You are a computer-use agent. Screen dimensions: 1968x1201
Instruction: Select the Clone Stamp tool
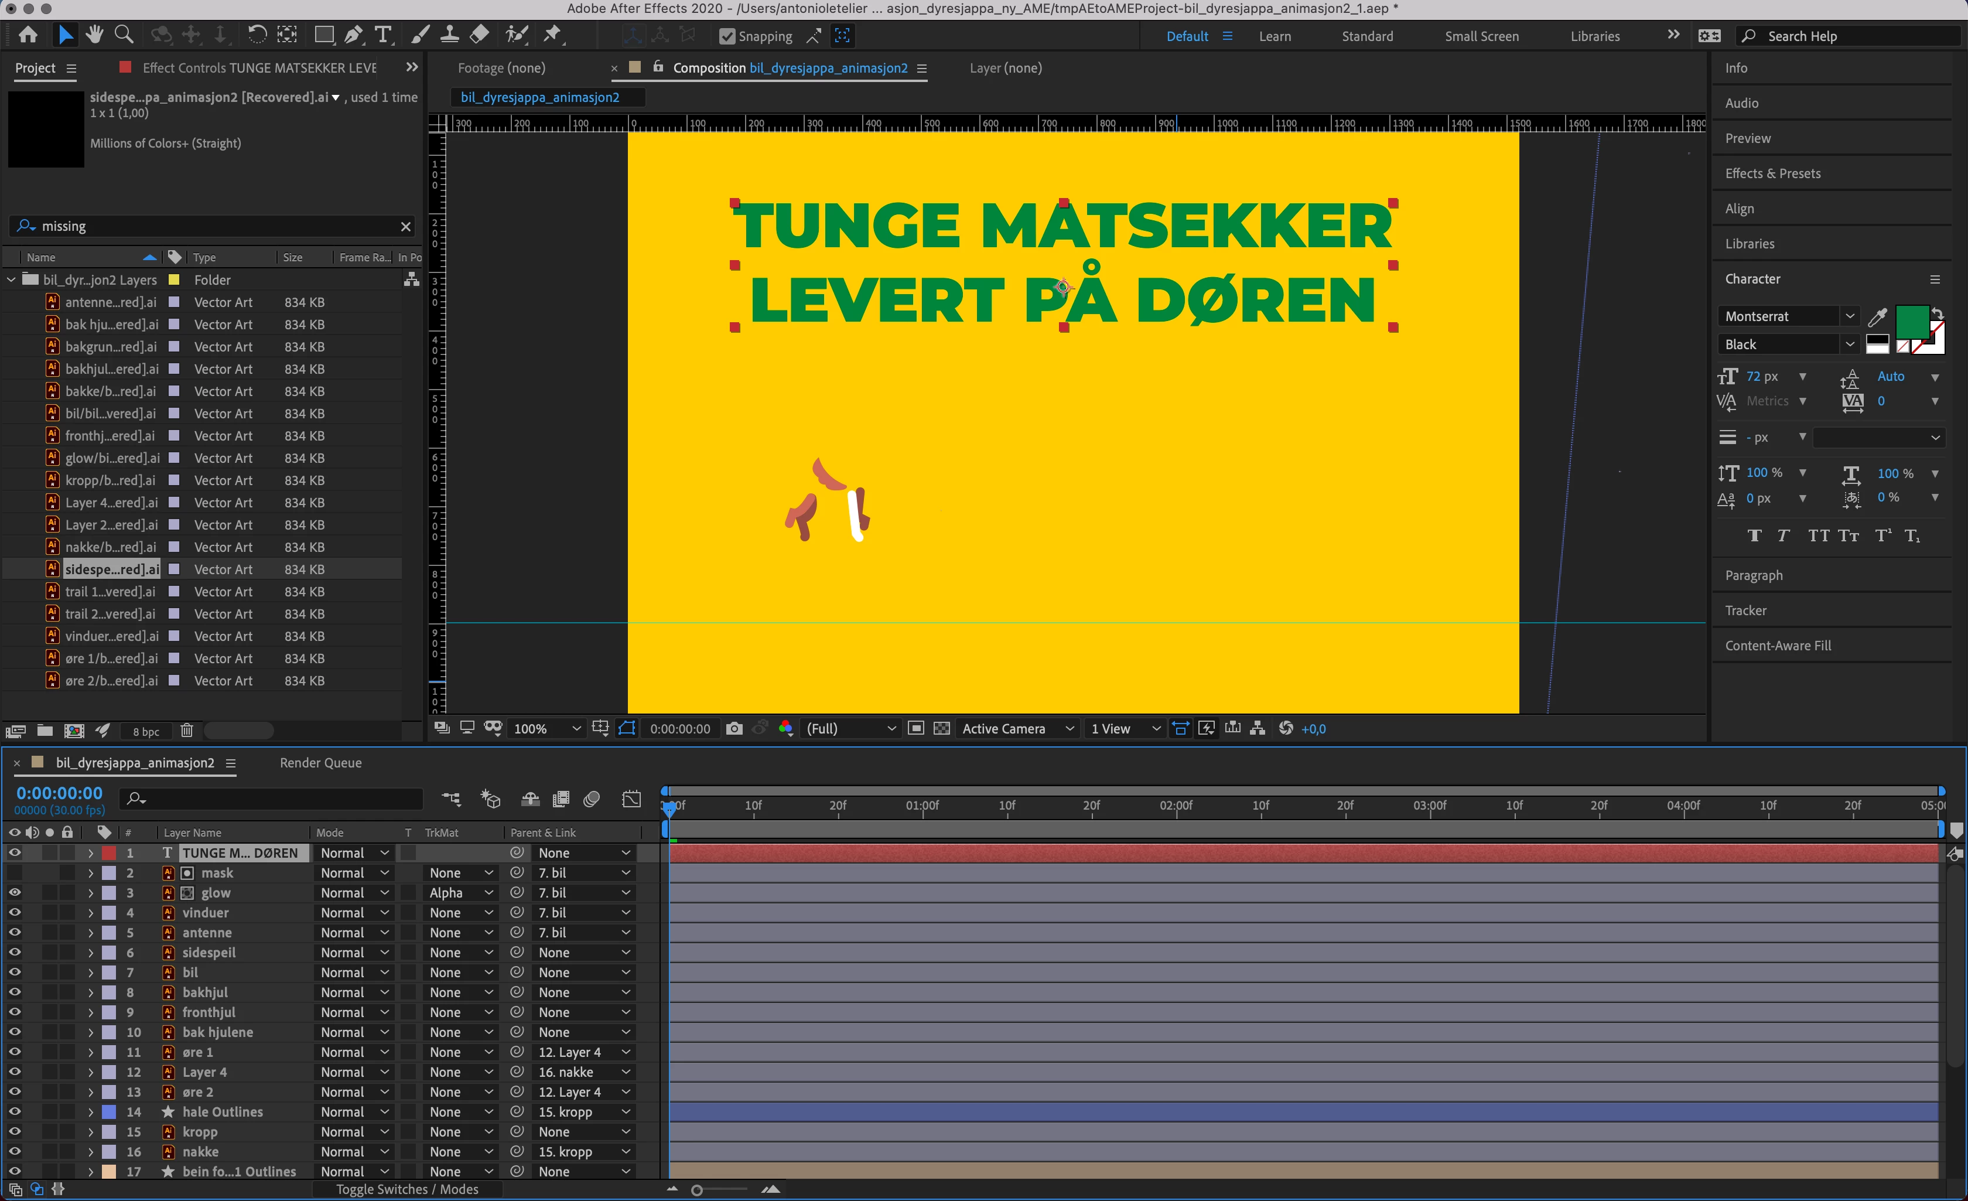pos(450,35)
